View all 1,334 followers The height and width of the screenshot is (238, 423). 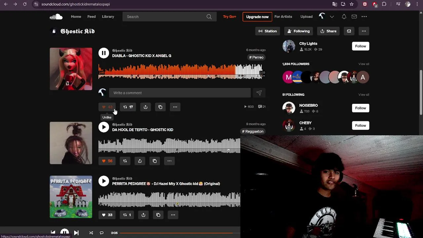(364, 64)
